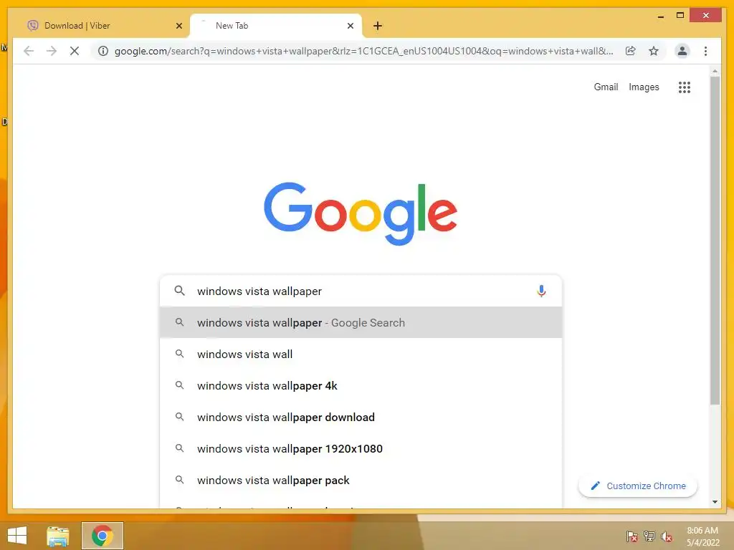Viewport: 734px width, 550px height.
Task: Stop loading the page
Action: click(x=75, y=51)
